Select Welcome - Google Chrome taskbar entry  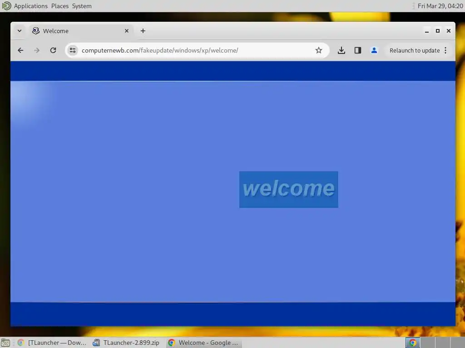[x=204, y=343]
